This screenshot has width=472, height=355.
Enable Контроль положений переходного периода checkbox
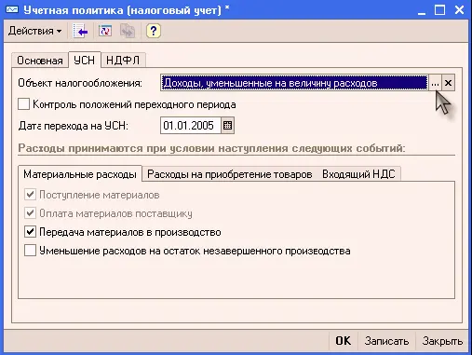click(23, 104)
